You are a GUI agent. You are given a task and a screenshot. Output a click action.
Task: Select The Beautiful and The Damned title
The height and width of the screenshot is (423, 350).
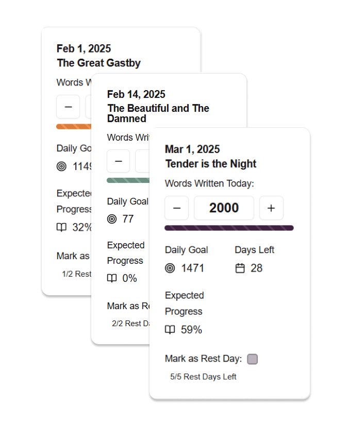[x=158, y=113]
